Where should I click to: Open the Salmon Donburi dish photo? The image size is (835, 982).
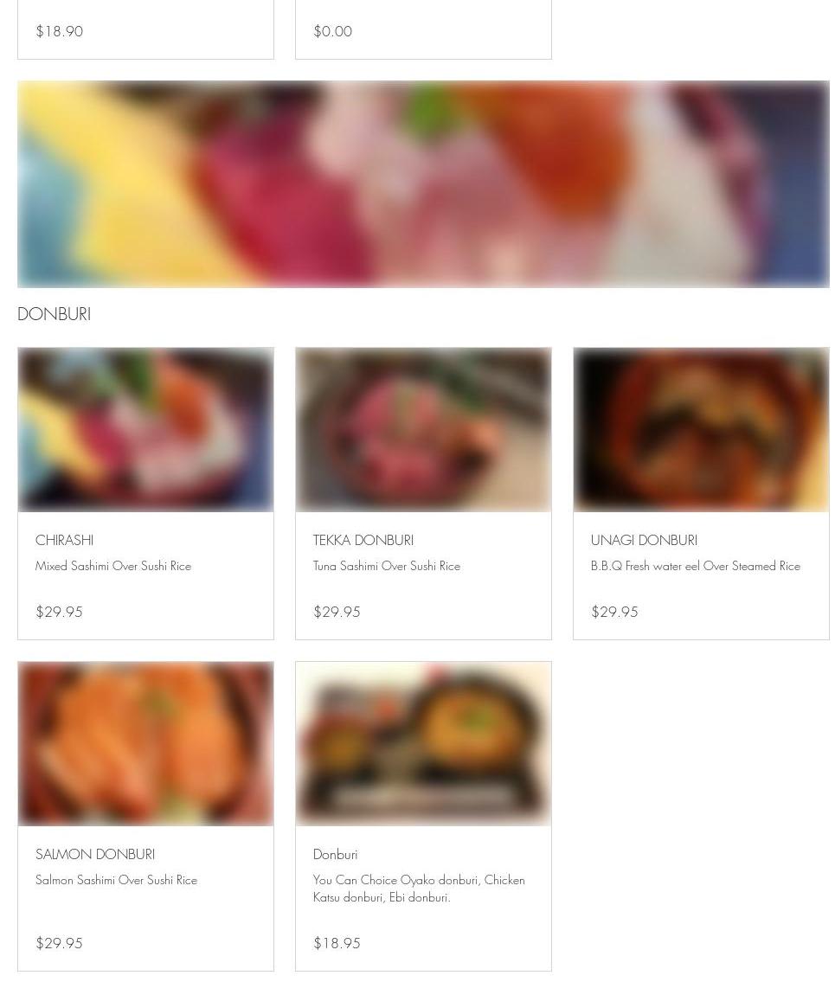point(145,743)
